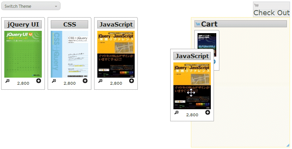
Task: Click the Check Out button
Action: pos(272,9)
